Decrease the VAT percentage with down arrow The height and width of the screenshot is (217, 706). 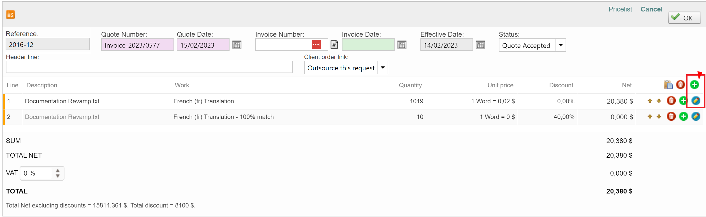click(x=58, y=176)
